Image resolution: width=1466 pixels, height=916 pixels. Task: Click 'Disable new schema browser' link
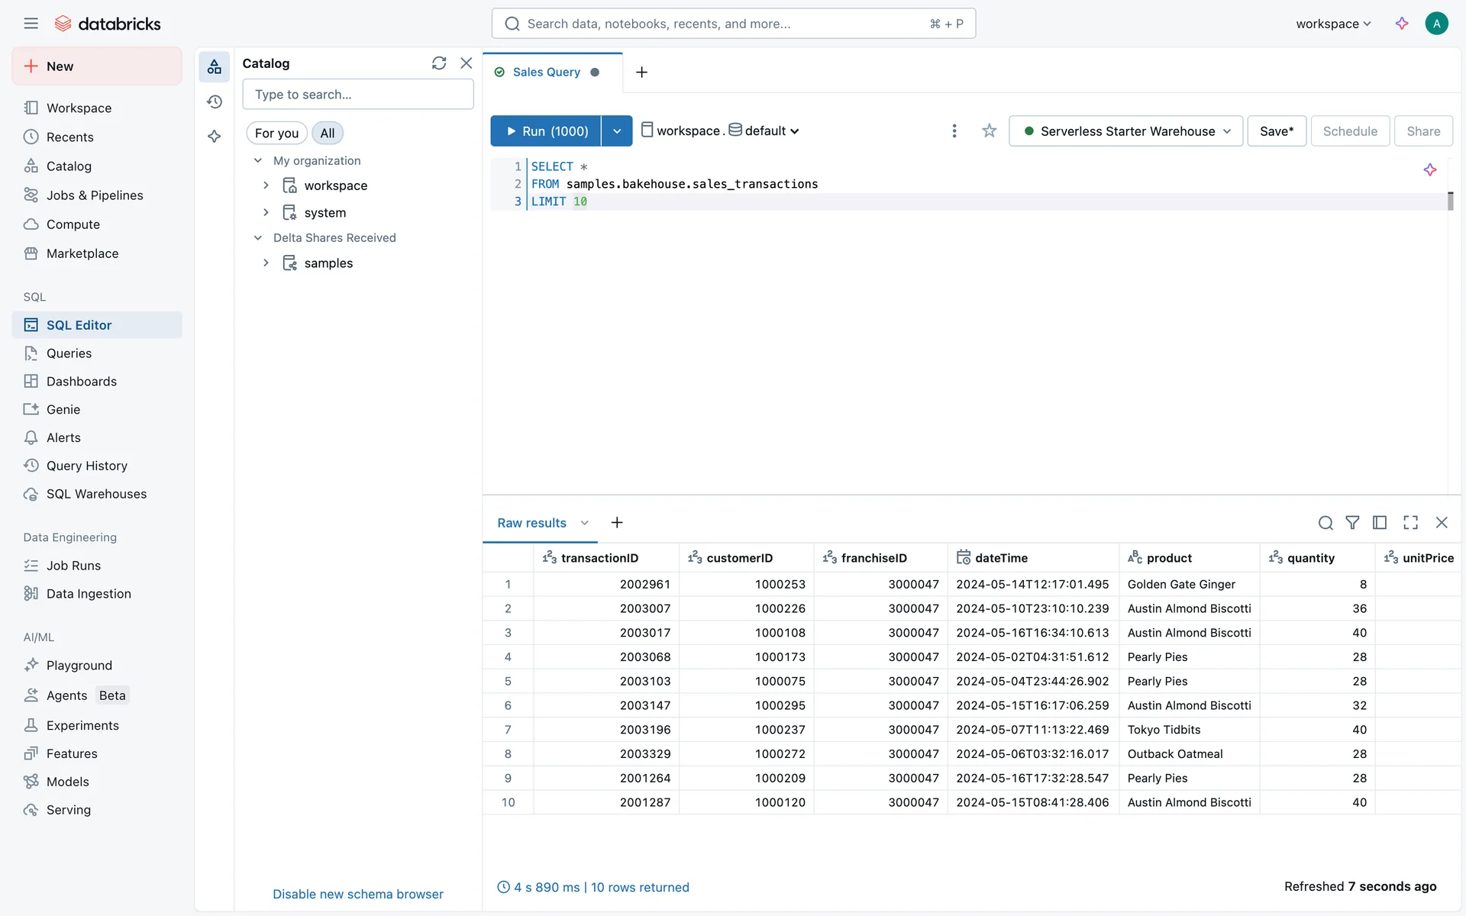click(x=357, y=894)
